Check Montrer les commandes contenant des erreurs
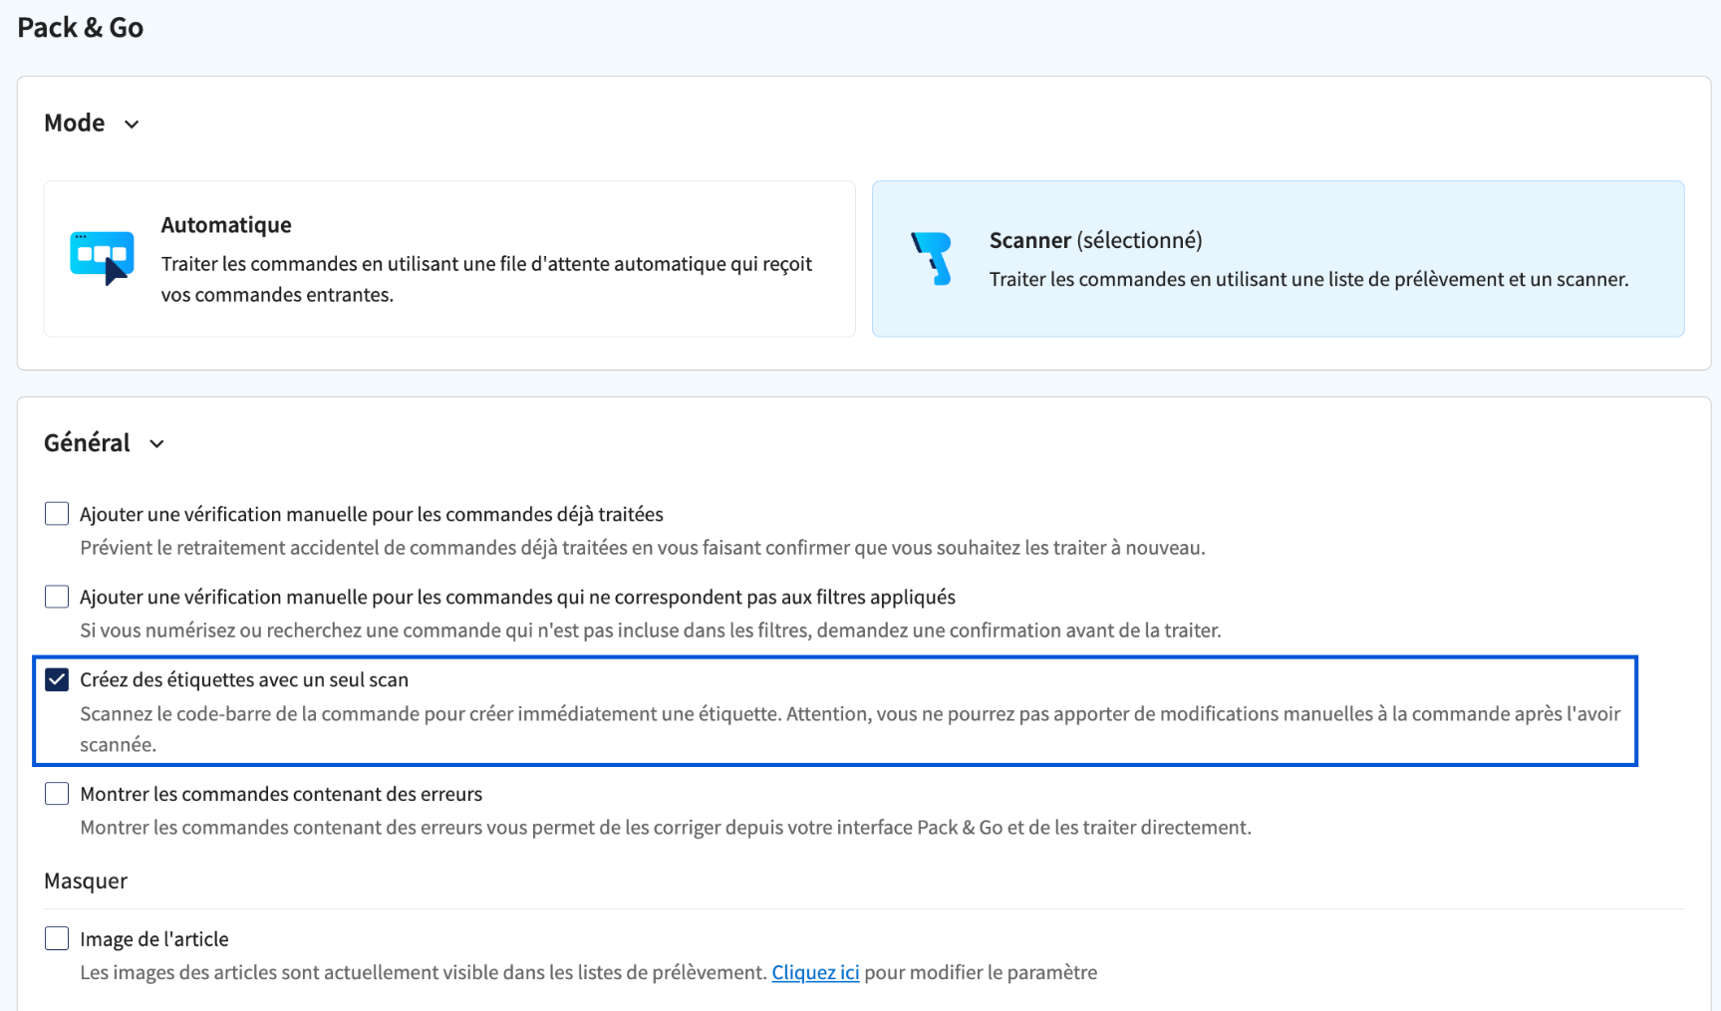 (x=57, y=794)
